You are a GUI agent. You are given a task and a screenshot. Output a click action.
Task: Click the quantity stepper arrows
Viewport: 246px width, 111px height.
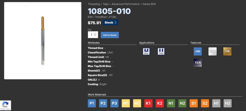(x=95, y=35)
